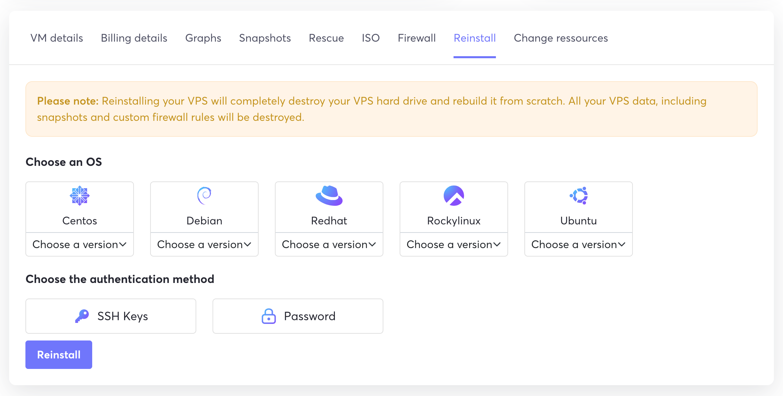Select the Debian swirl logo
The width and height of the screenshot is (783, 396).
click(x=204, y=196)
